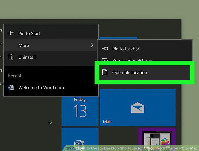Click the shield icon for Run as administrator
Viewport: 199px width, 151px height.
[105, 60]
